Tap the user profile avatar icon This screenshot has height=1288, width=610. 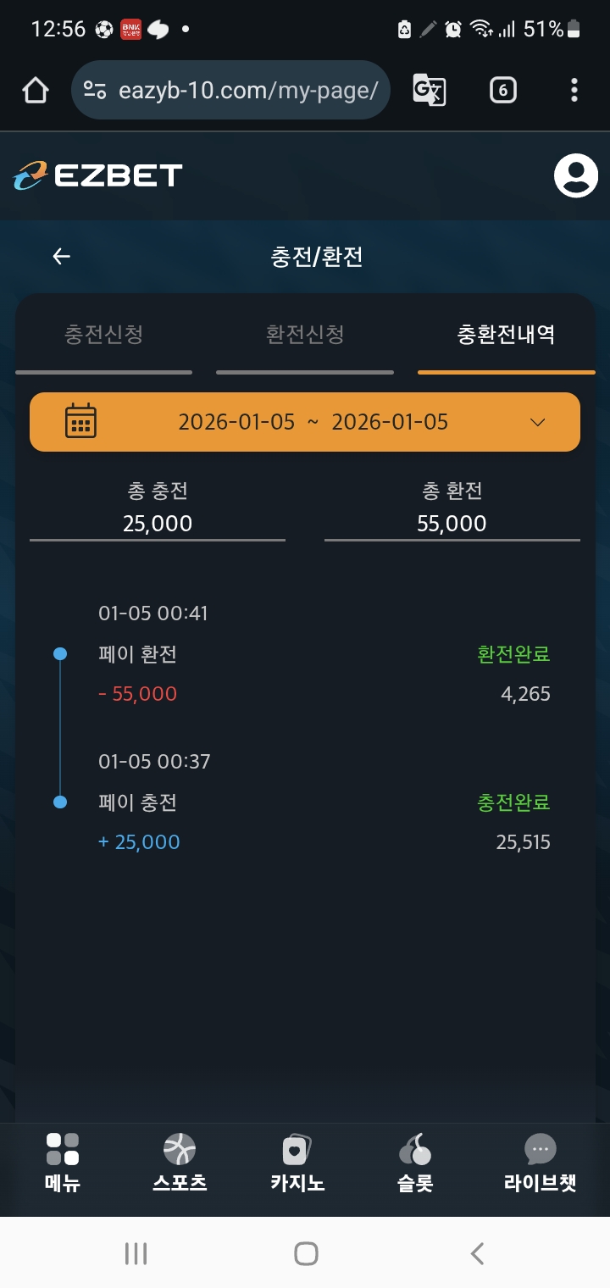[x=576, y=175]
